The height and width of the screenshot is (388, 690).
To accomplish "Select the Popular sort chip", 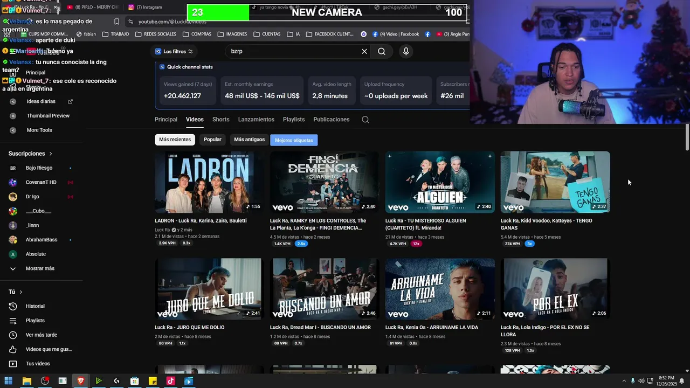I will 212,140.
